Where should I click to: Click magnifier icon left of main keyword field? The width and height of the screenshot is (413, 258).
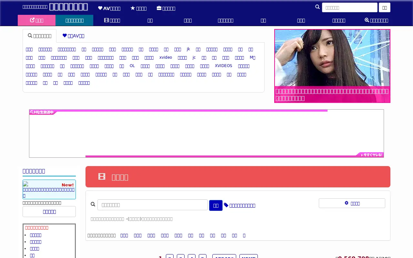pyautogui.click(x=93, y=204)
